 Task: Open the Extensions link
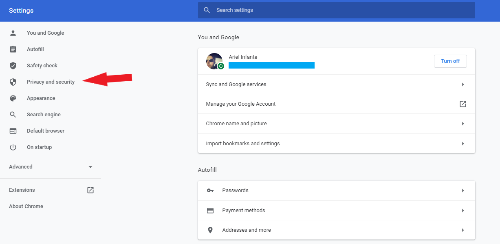[22, 190]
